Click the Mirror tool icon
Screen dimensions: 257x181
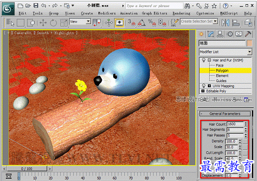click(x=225, y=23)
